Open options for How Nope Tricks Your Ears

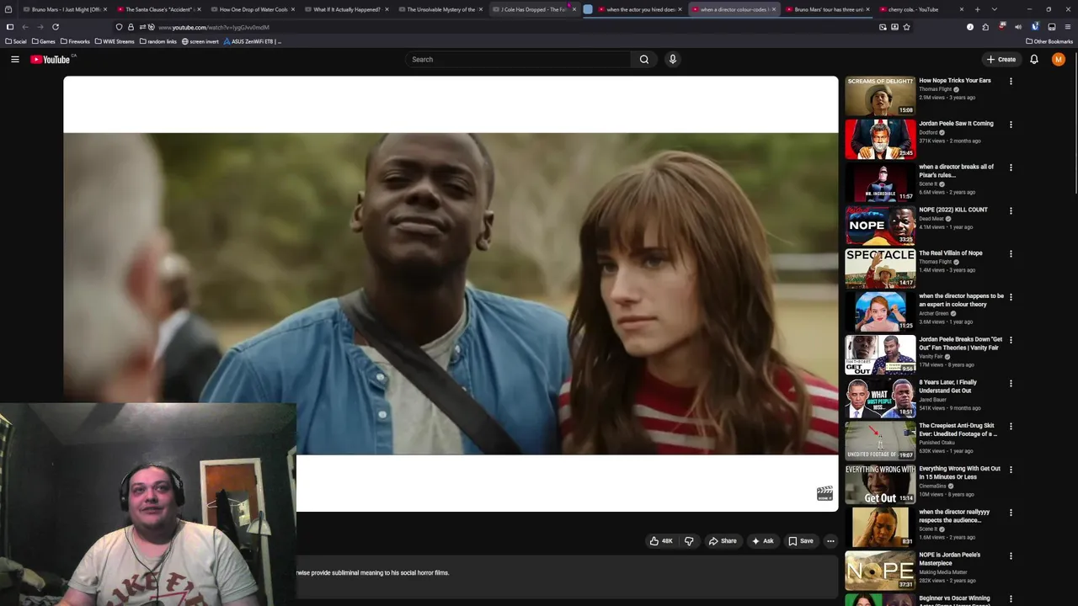coord(1011,82)
